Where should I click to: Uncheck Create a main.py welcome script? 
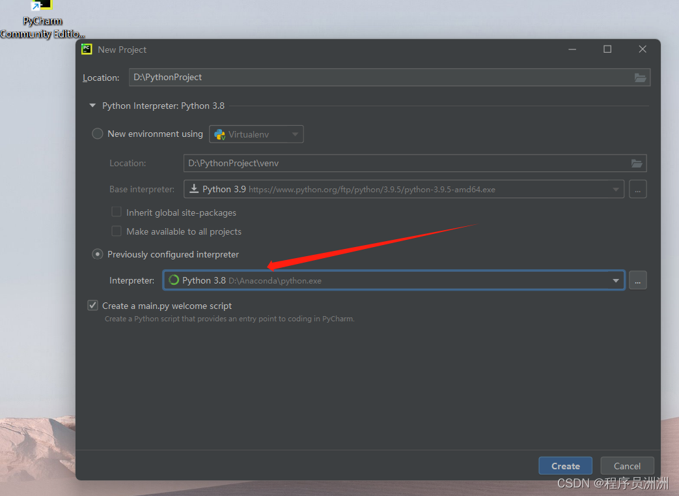click(92, 305)
